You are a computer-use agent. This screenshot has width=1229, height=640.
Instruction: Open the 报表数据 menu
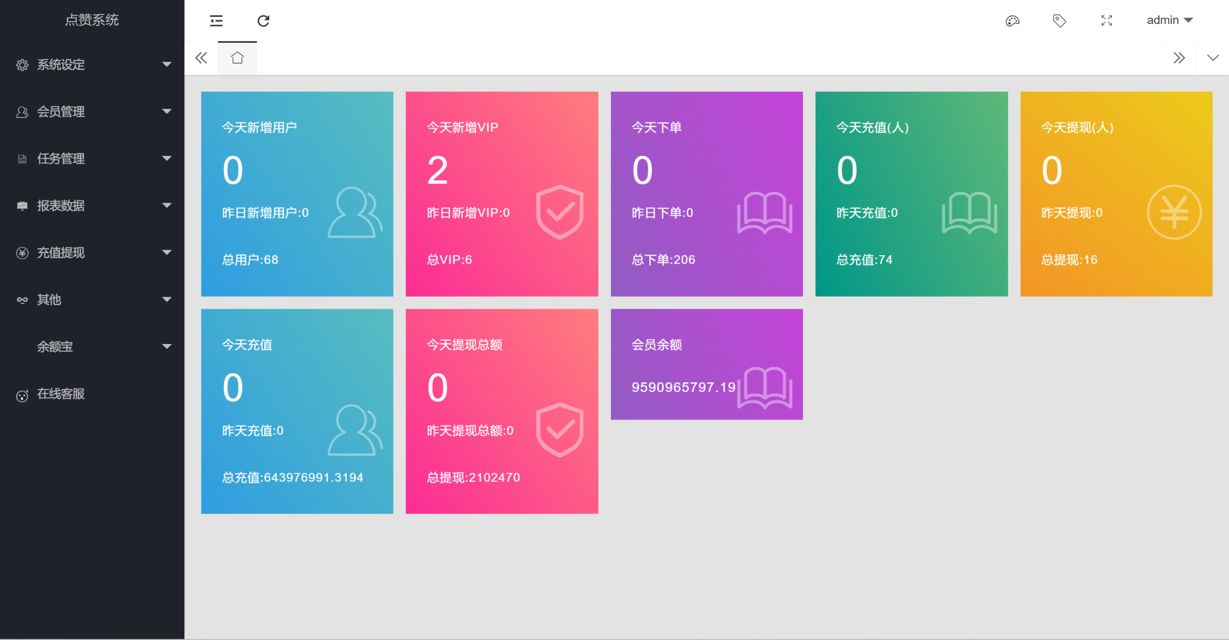92,206
